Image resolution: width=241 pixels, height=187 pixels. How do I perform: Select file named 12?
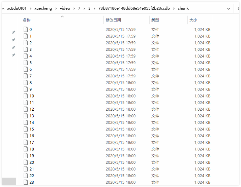coord(32,109)
